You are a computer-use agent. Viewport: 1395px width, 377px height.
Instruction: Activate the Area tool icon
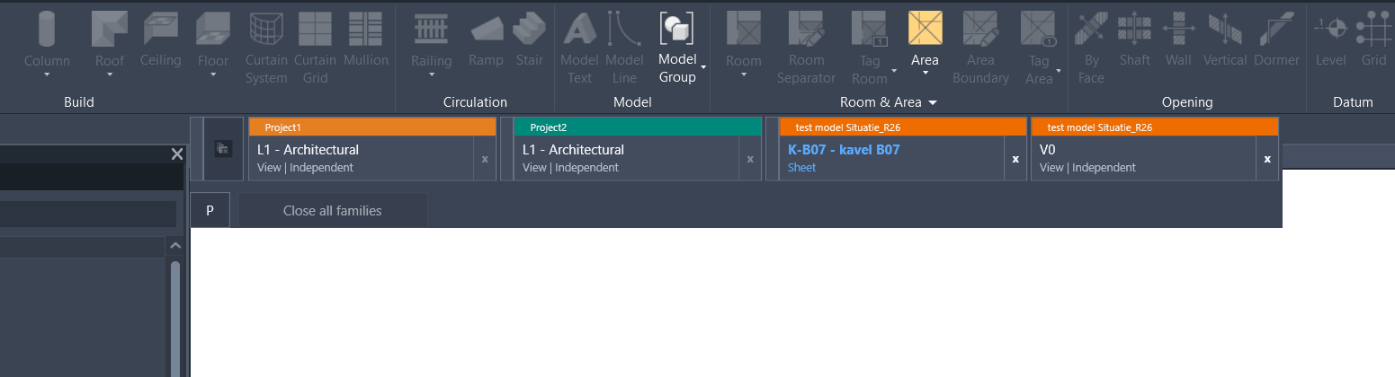click(x=925, y=30)
